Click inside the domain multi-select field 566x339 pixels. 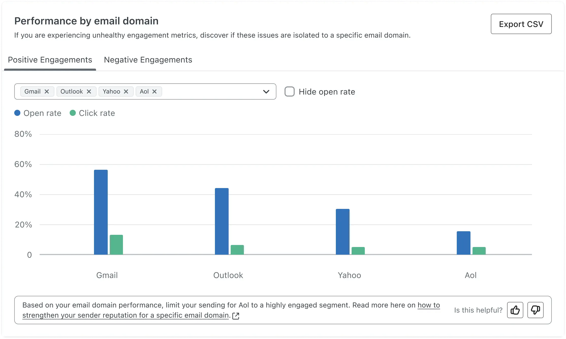pyautogui.click(x=211, y=91)
